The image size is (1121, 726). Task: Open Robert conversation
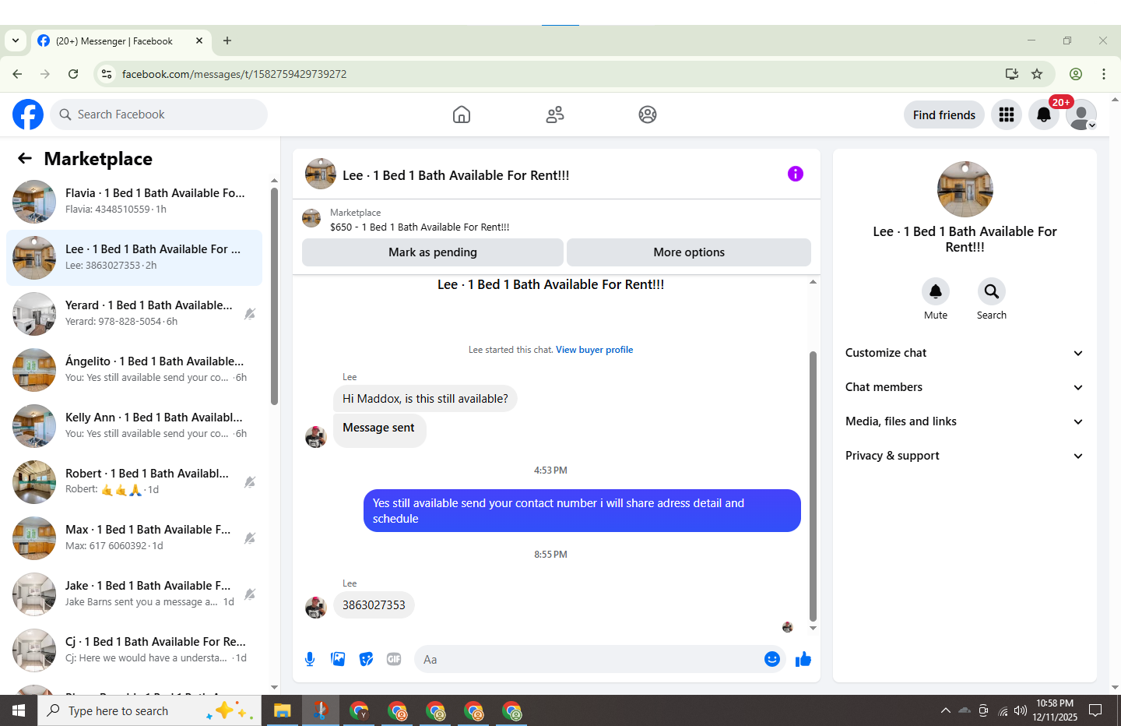point(134,482)
